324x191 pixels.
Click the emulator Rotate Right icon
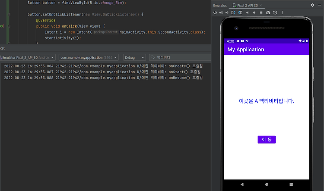[241, 13]
